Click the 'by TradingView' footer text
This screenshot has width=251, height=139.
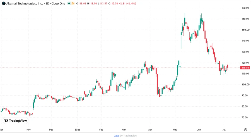tap(129, 136)
